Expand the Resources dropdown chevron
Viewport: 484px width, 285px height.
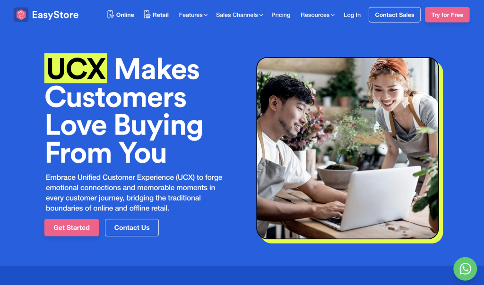pos(332,15)
